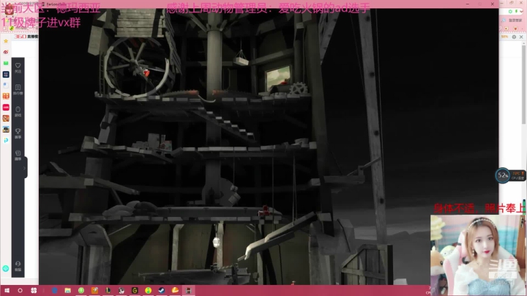Image resolution: width=527 pixels, height=296 pixels.
Task: Open the PUBG game thumbnail in browser sidebar
Action: coord(6,130)
